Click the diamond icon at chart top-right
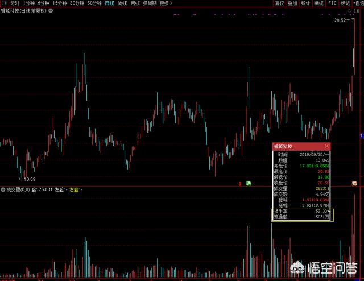The width and height of the screenshot is (364, 281). [x=350, y=11]
